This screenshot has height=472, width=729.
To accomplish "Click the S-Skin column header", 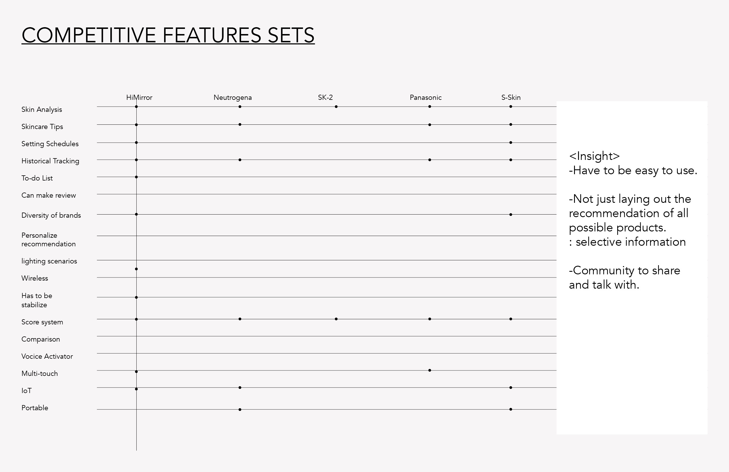I will coord(511,98).
